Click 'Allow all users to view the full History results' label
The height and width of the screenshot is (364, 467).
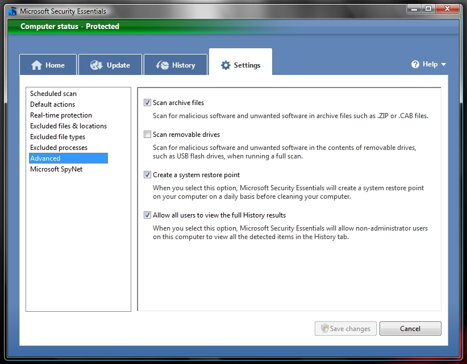219,215
